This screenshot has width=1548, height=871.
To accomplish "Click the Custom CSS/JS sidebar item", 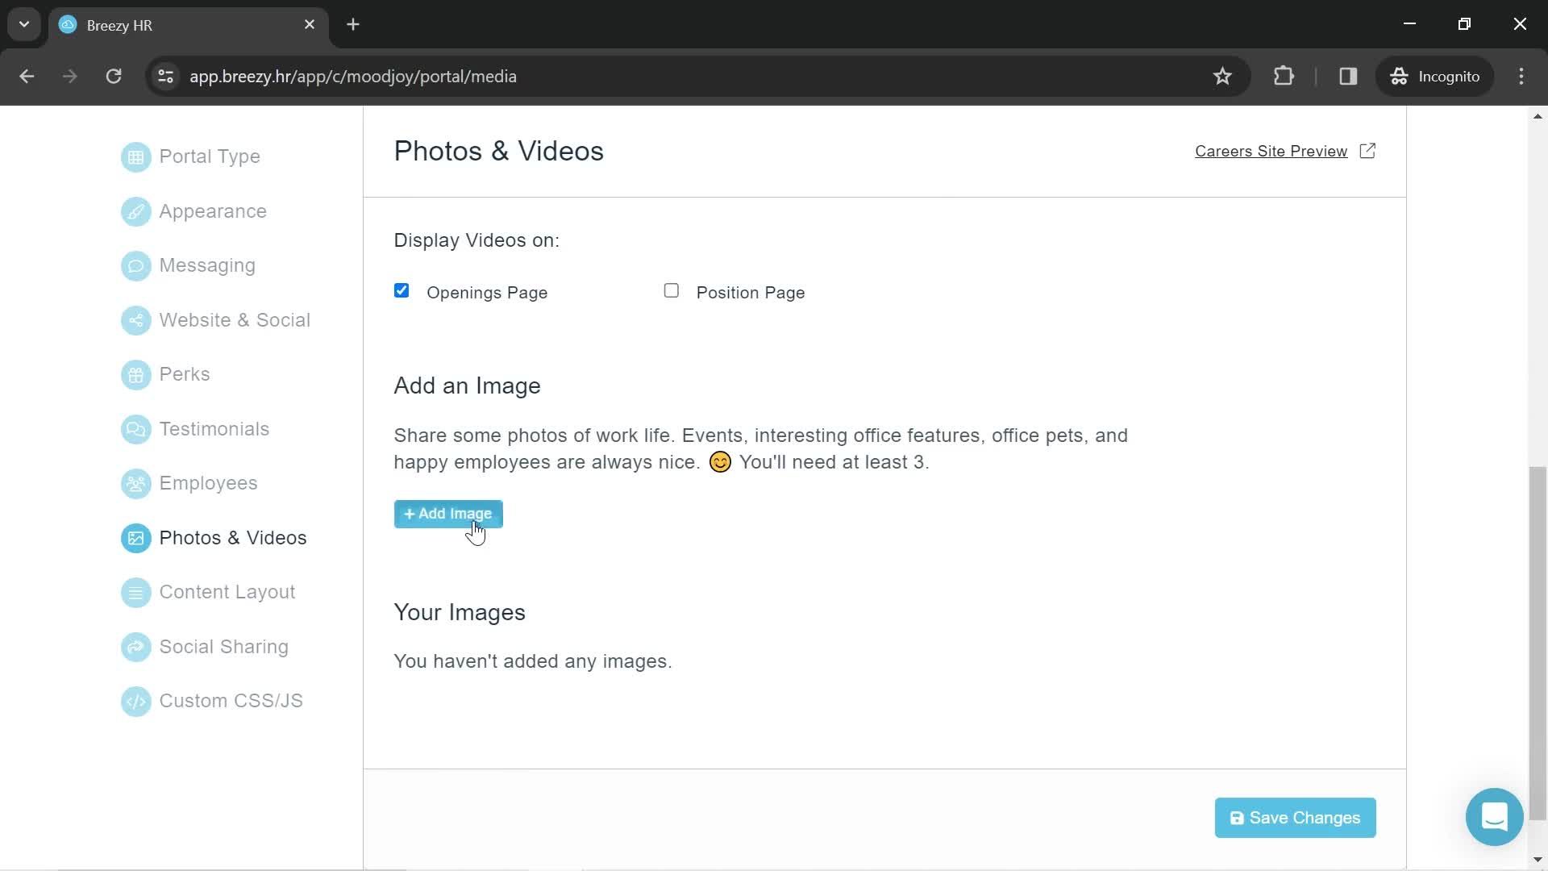I will click(x=231, y=701).
